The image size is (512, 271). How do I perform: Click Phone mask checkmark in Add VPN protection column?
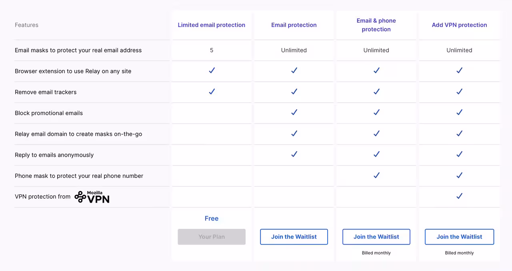coord(459,175)
